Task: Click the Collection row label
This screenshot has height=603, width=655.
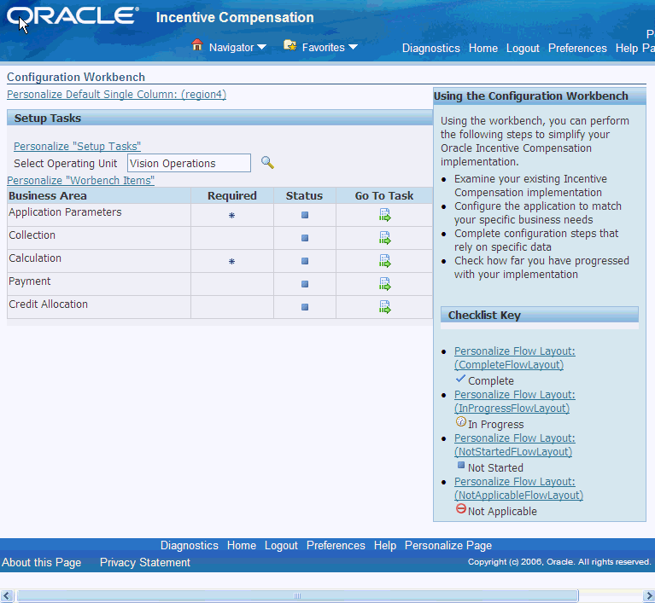Action: pos(32,235)
